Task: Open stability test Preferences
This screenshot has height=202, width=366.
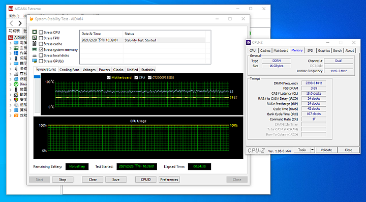Action: tap(169, 180)
